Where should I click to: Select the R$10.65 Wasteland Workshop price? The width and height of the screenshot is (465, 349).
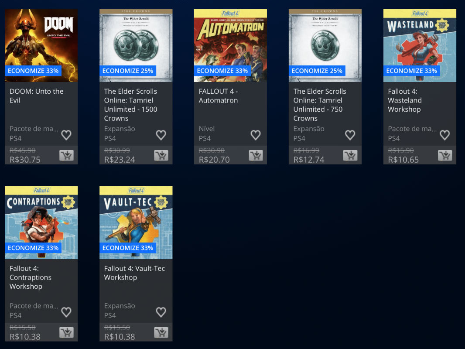click(x=403, y=160)
